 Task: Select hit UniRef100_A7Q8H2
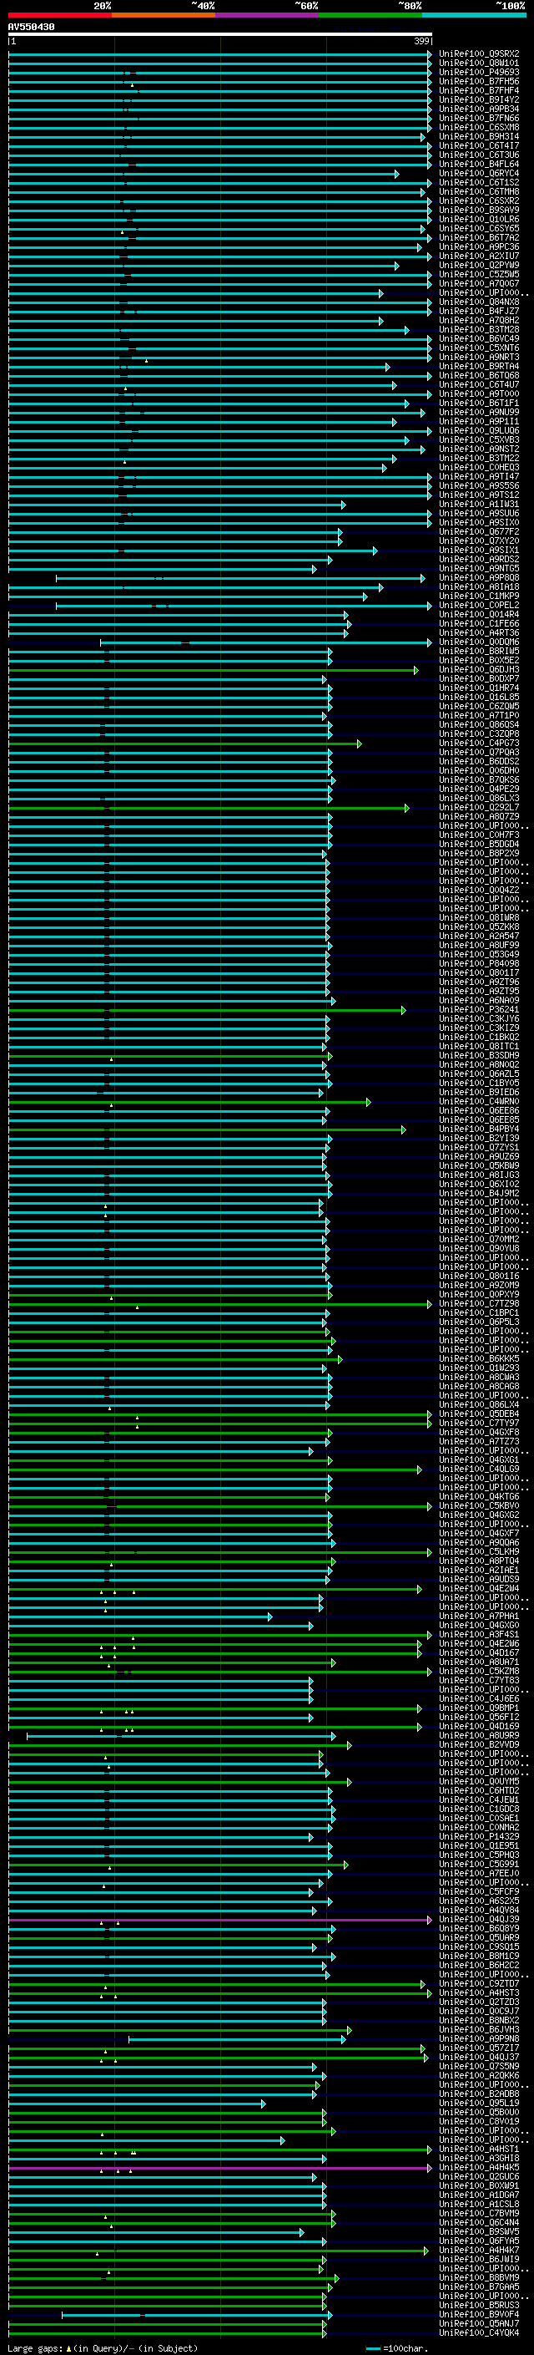coord(479,321)
